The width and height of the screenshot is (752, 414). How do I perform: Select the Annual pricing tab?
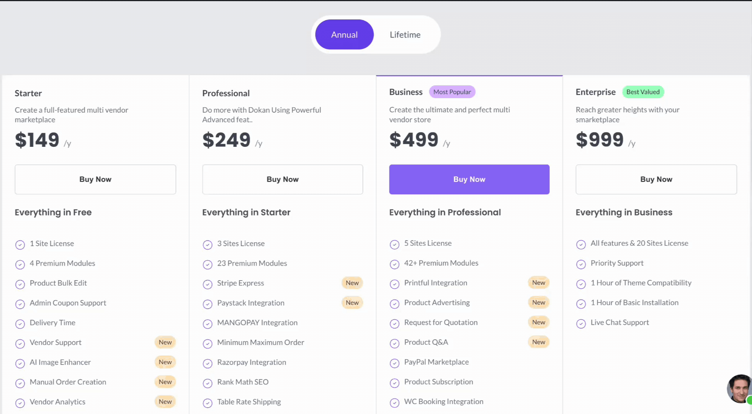coord(344,34)
